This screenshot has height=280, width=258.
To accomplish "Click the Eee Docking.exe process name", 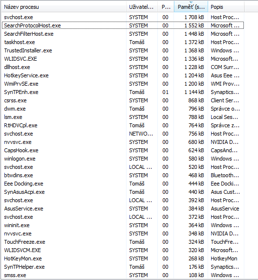I will [23, 184].
